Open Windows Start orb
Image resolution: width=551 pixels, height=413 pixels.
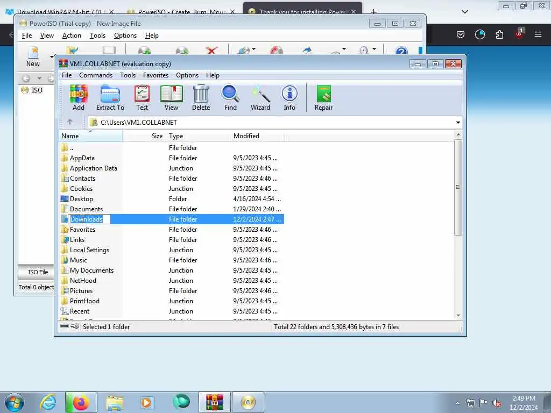coord(15,402)
